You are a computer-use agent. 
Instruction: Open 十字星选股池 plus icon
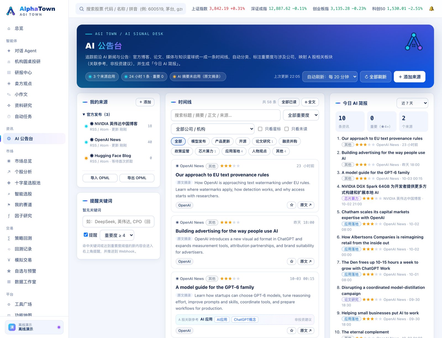(x=9, y=183)
